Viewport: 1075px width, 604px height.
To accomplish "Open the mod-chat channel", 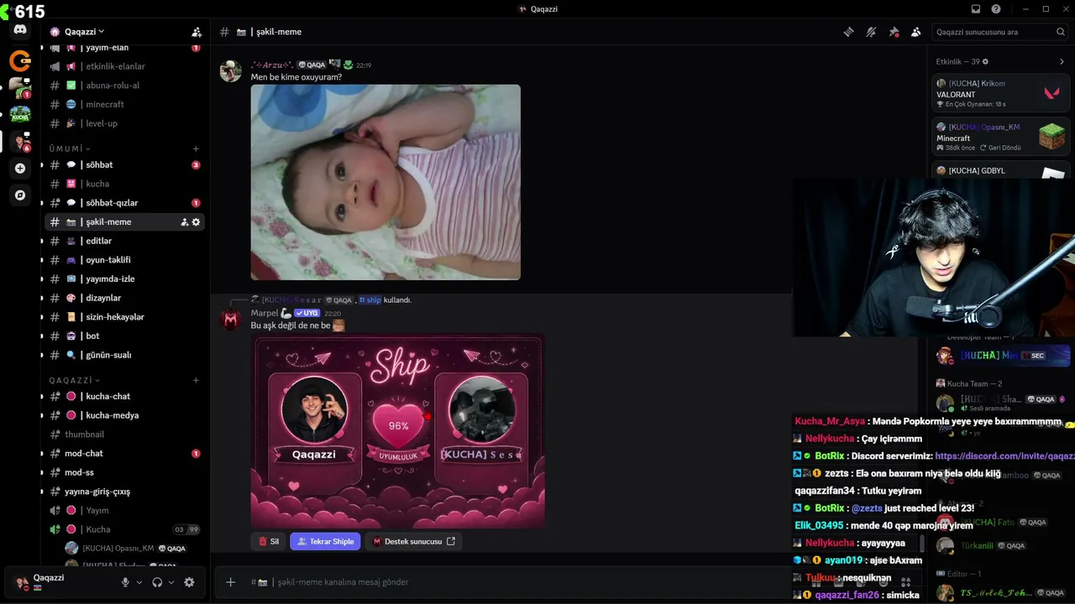I will 124,453.
